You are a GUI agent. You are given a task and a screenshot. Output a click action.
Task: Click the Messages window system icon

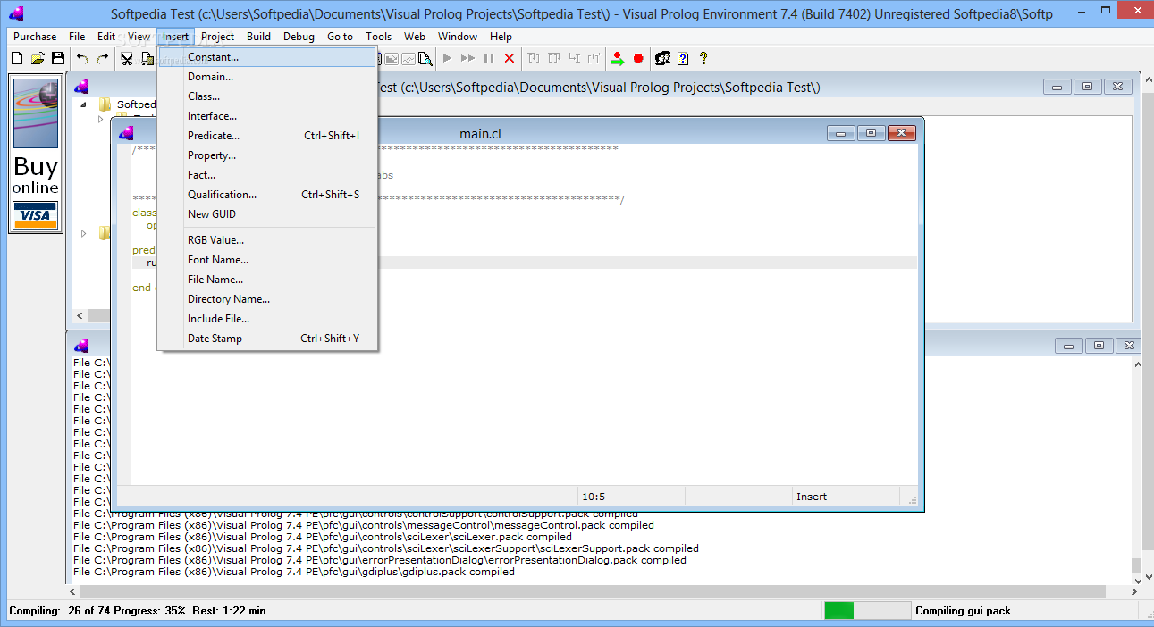pyautogui.click(x=82, y=346)
